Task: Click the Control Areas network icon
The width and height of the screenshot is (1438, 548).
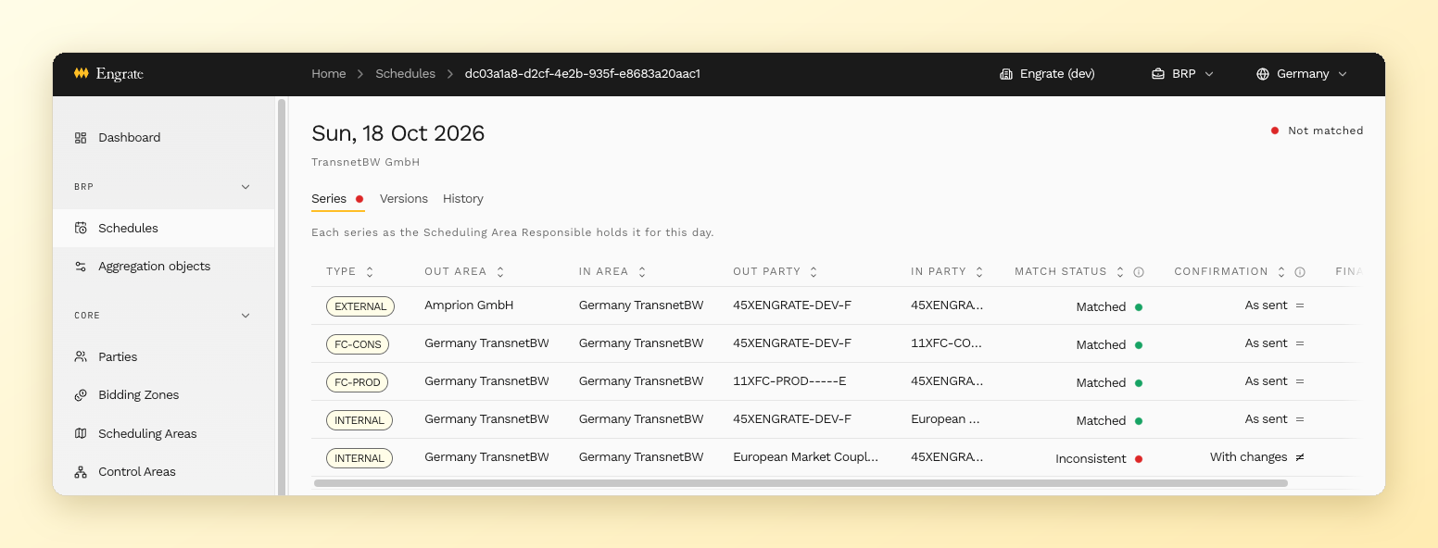Action: click(81, 471)
